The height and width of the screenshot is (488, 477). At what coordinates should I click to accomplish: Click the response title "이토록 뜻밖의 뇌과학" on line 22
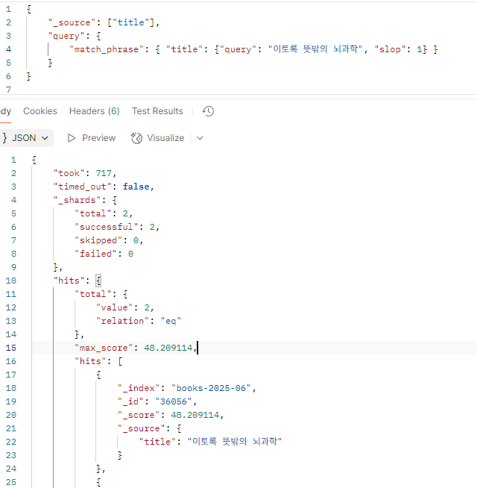(235, 442)
